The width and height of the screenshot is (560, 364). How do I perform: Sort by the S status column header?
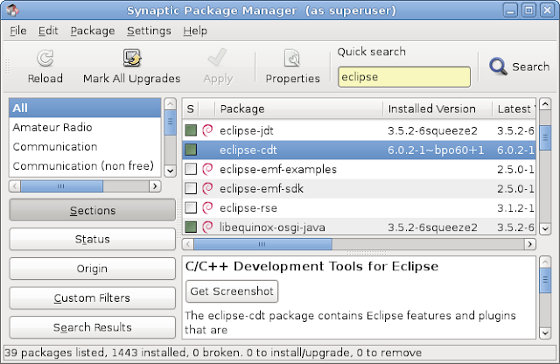pos(191,108)
